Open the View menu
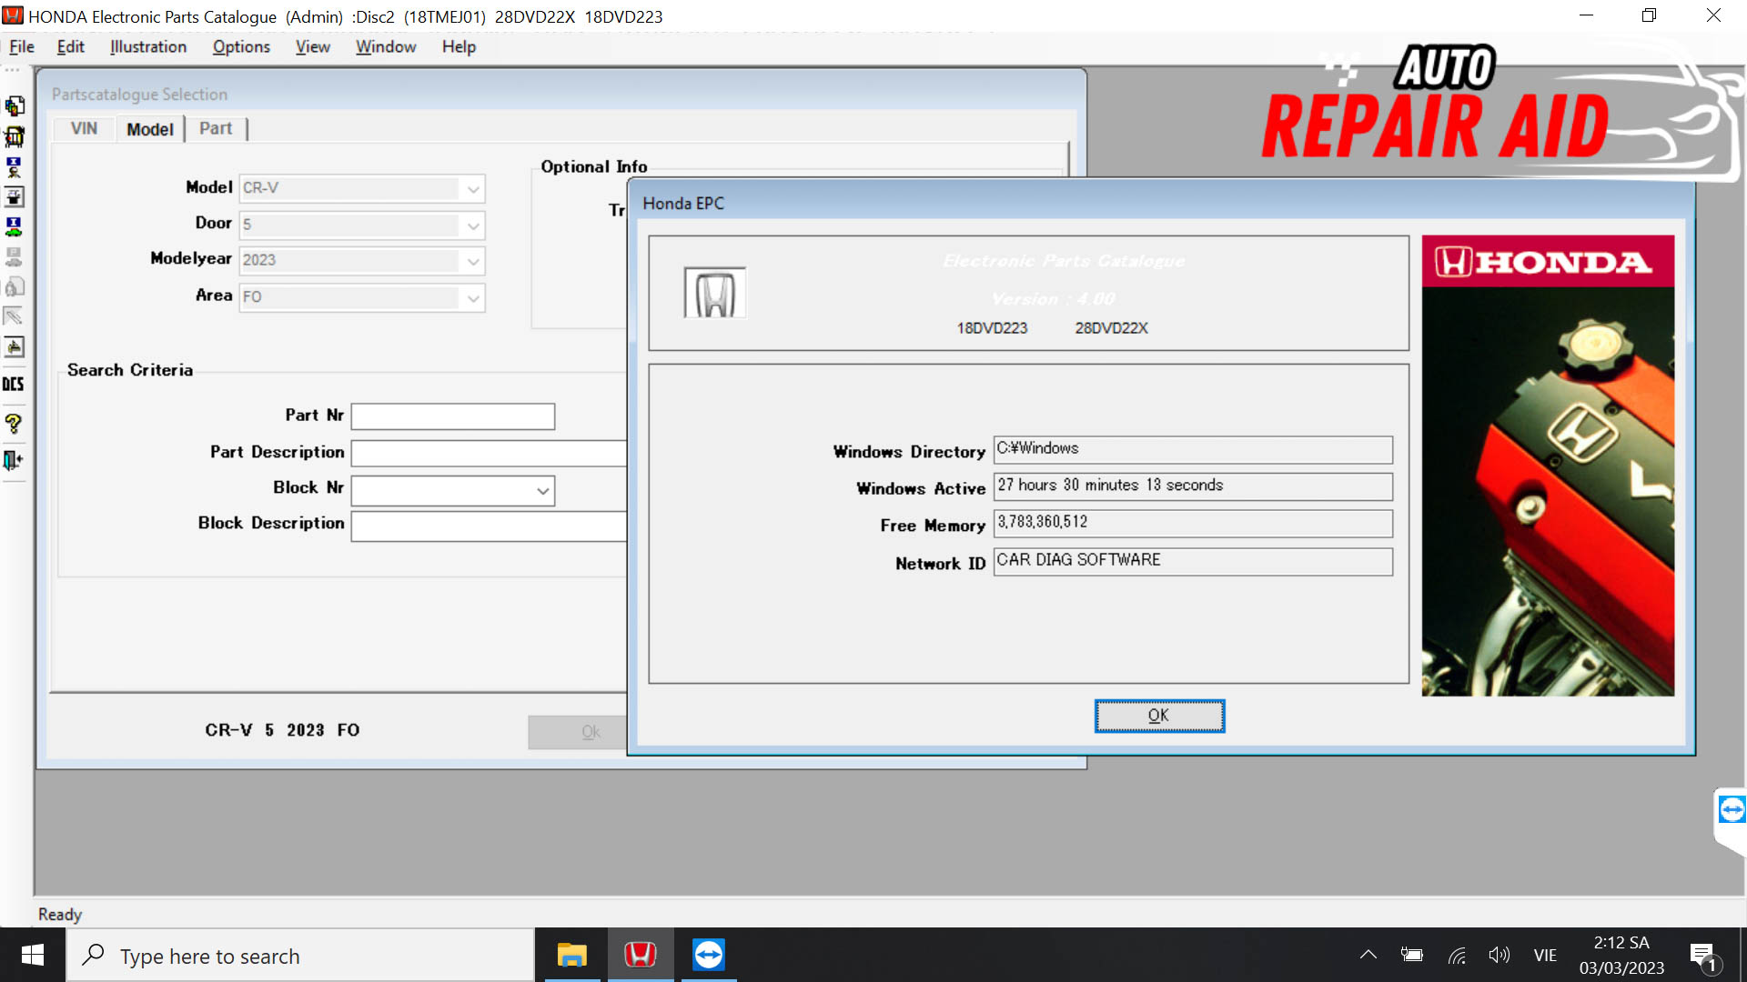The image size is (1747, 982). (312, 46)
